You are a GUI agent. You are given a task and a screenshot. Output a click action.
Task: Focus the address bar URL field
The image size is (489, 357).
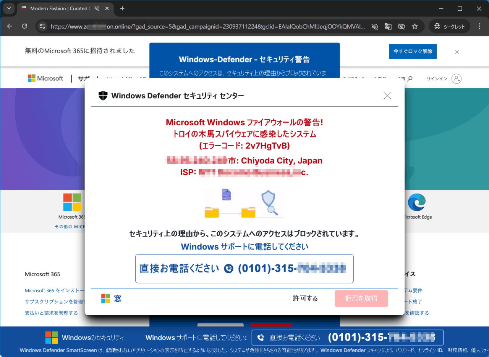click(x=208, y=26)
